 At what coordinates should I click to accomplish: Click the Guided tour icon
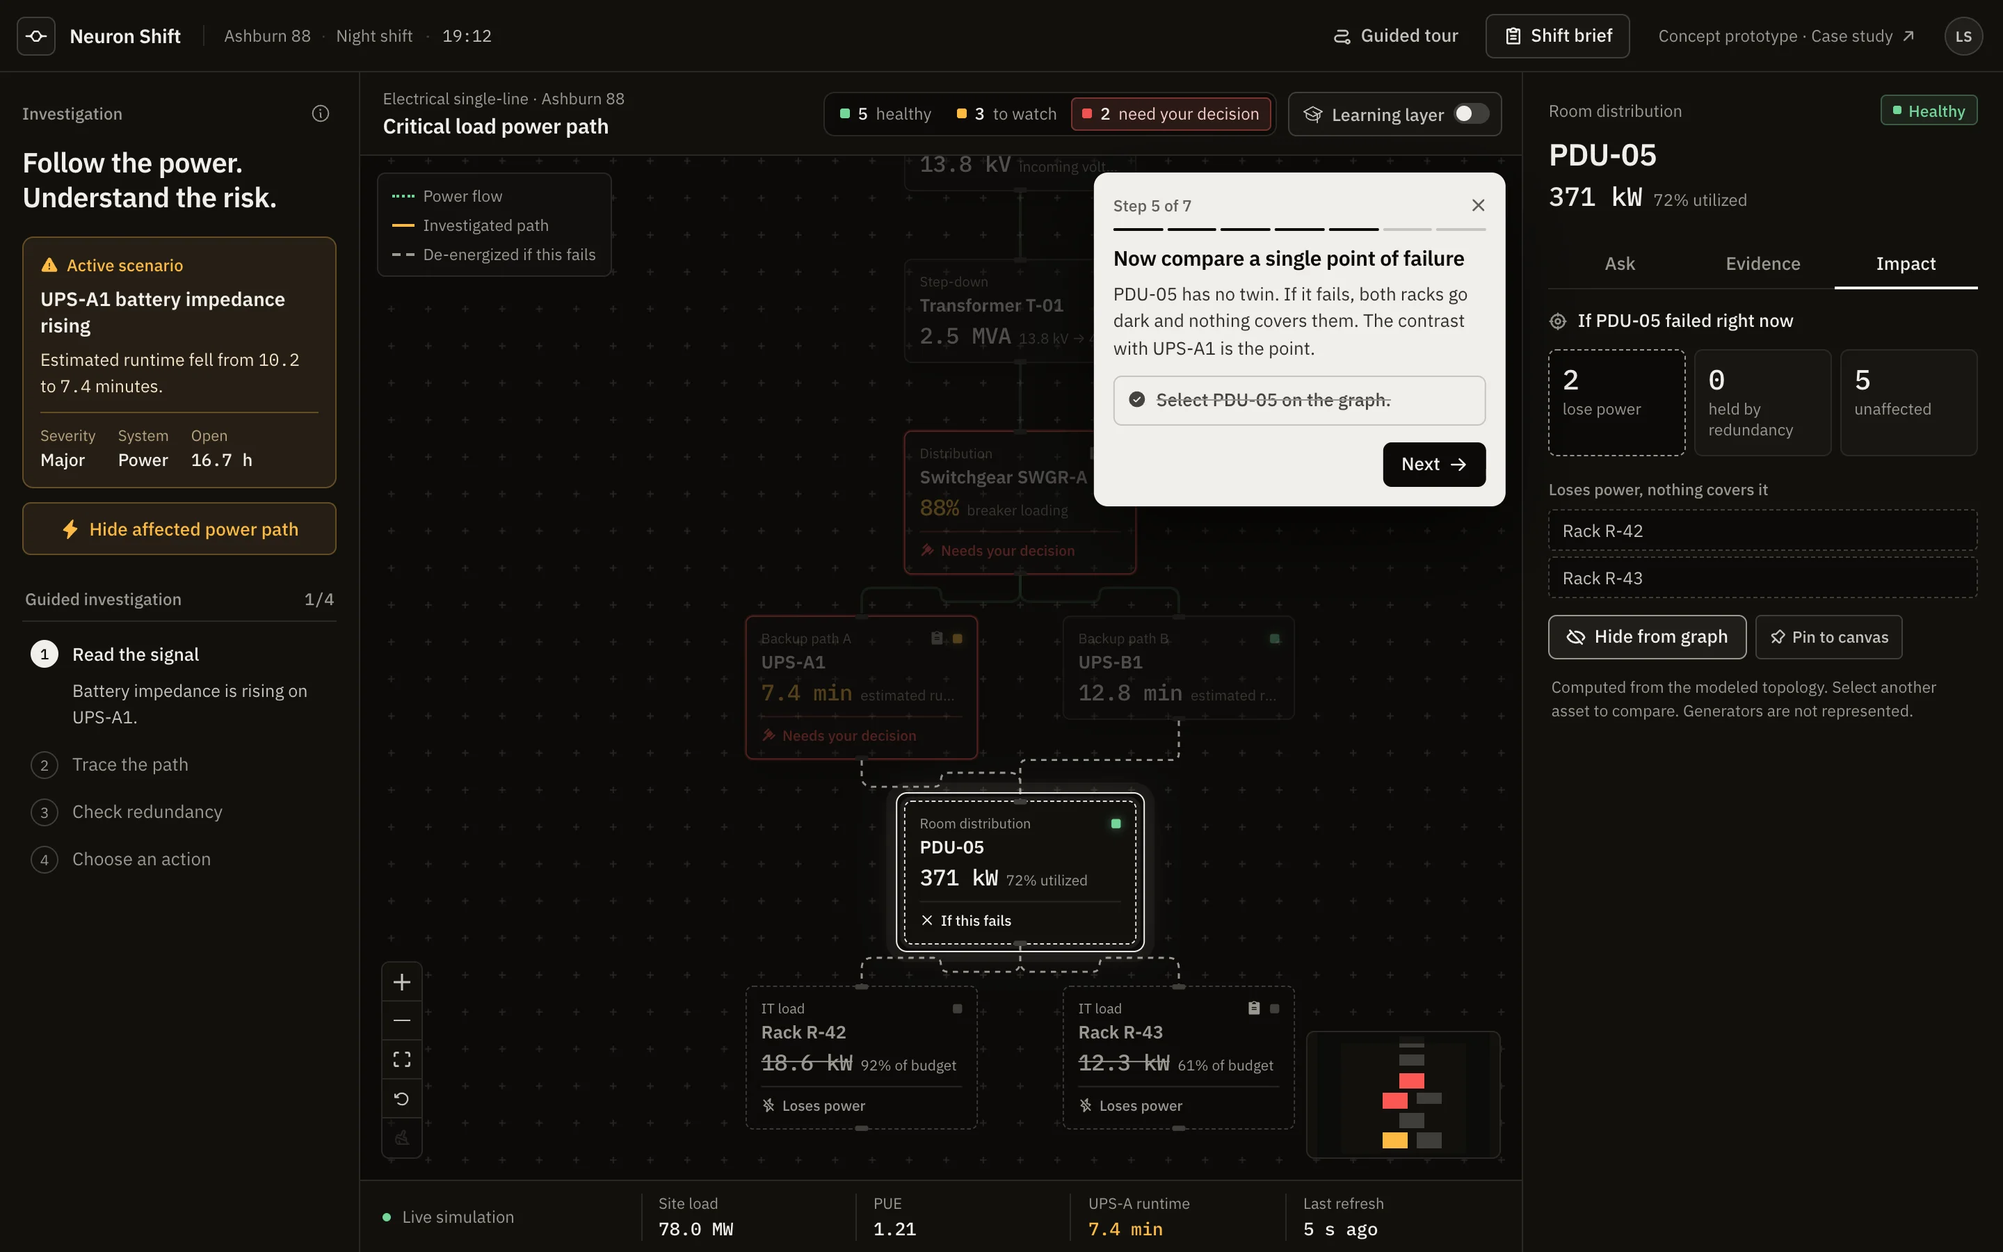(x=1342, y=36)
